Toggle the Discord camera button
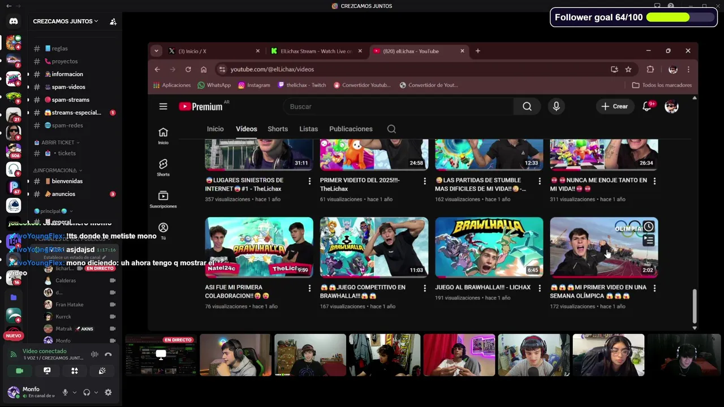Viewport: 724px width, 407px height. [19, 371]
